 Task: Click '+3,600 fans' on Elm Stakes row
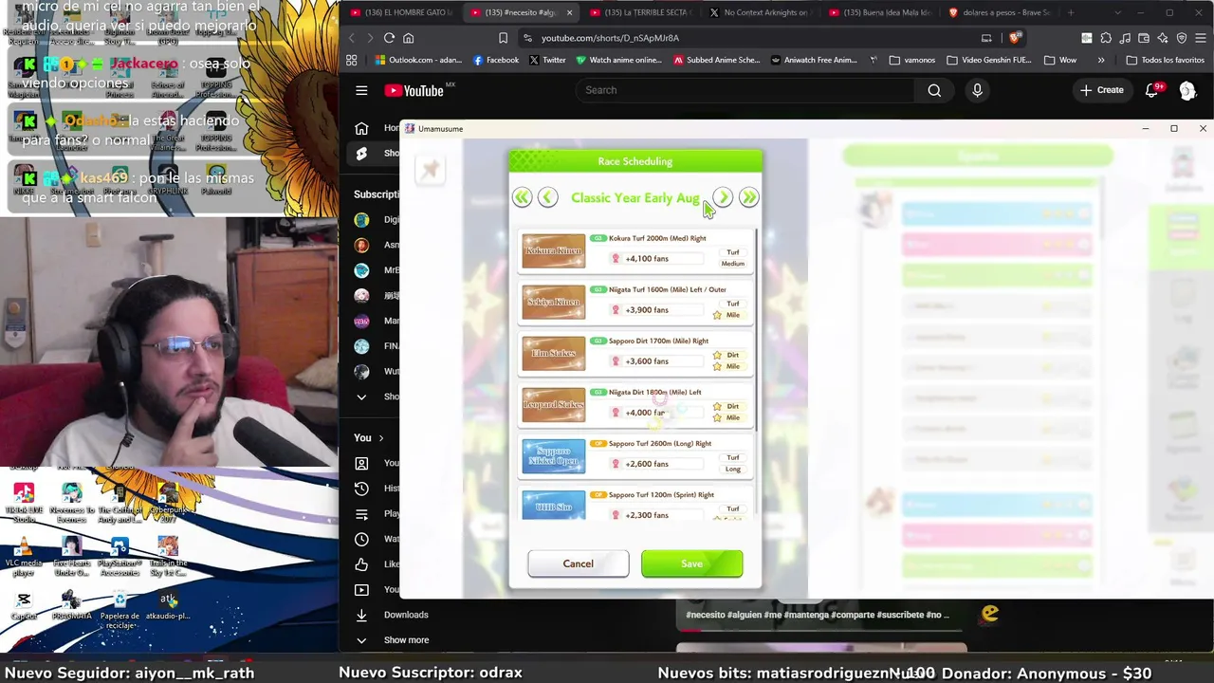point(647,361)
